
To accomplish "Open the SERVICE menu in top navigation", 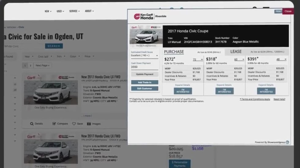I will tap(74, 11).
